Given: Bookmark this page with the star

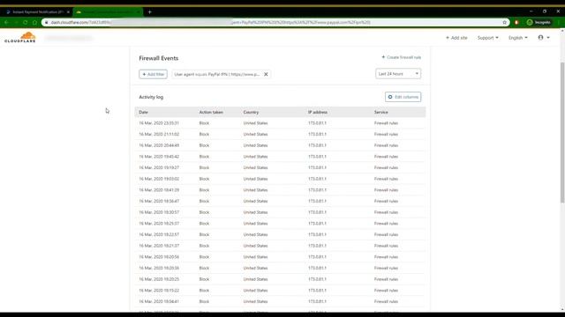Looking at the screenshot, I should pyautogui.click(x=504, y=22).
